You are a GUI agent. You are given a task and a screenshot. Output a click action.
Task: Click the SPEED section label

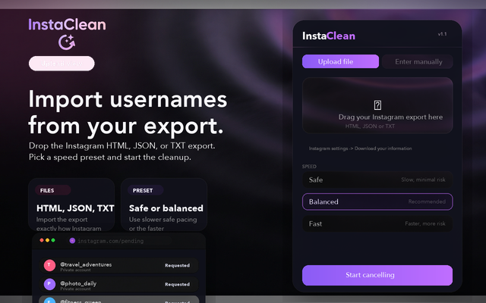pyautogui.click(x=309, y=167)
